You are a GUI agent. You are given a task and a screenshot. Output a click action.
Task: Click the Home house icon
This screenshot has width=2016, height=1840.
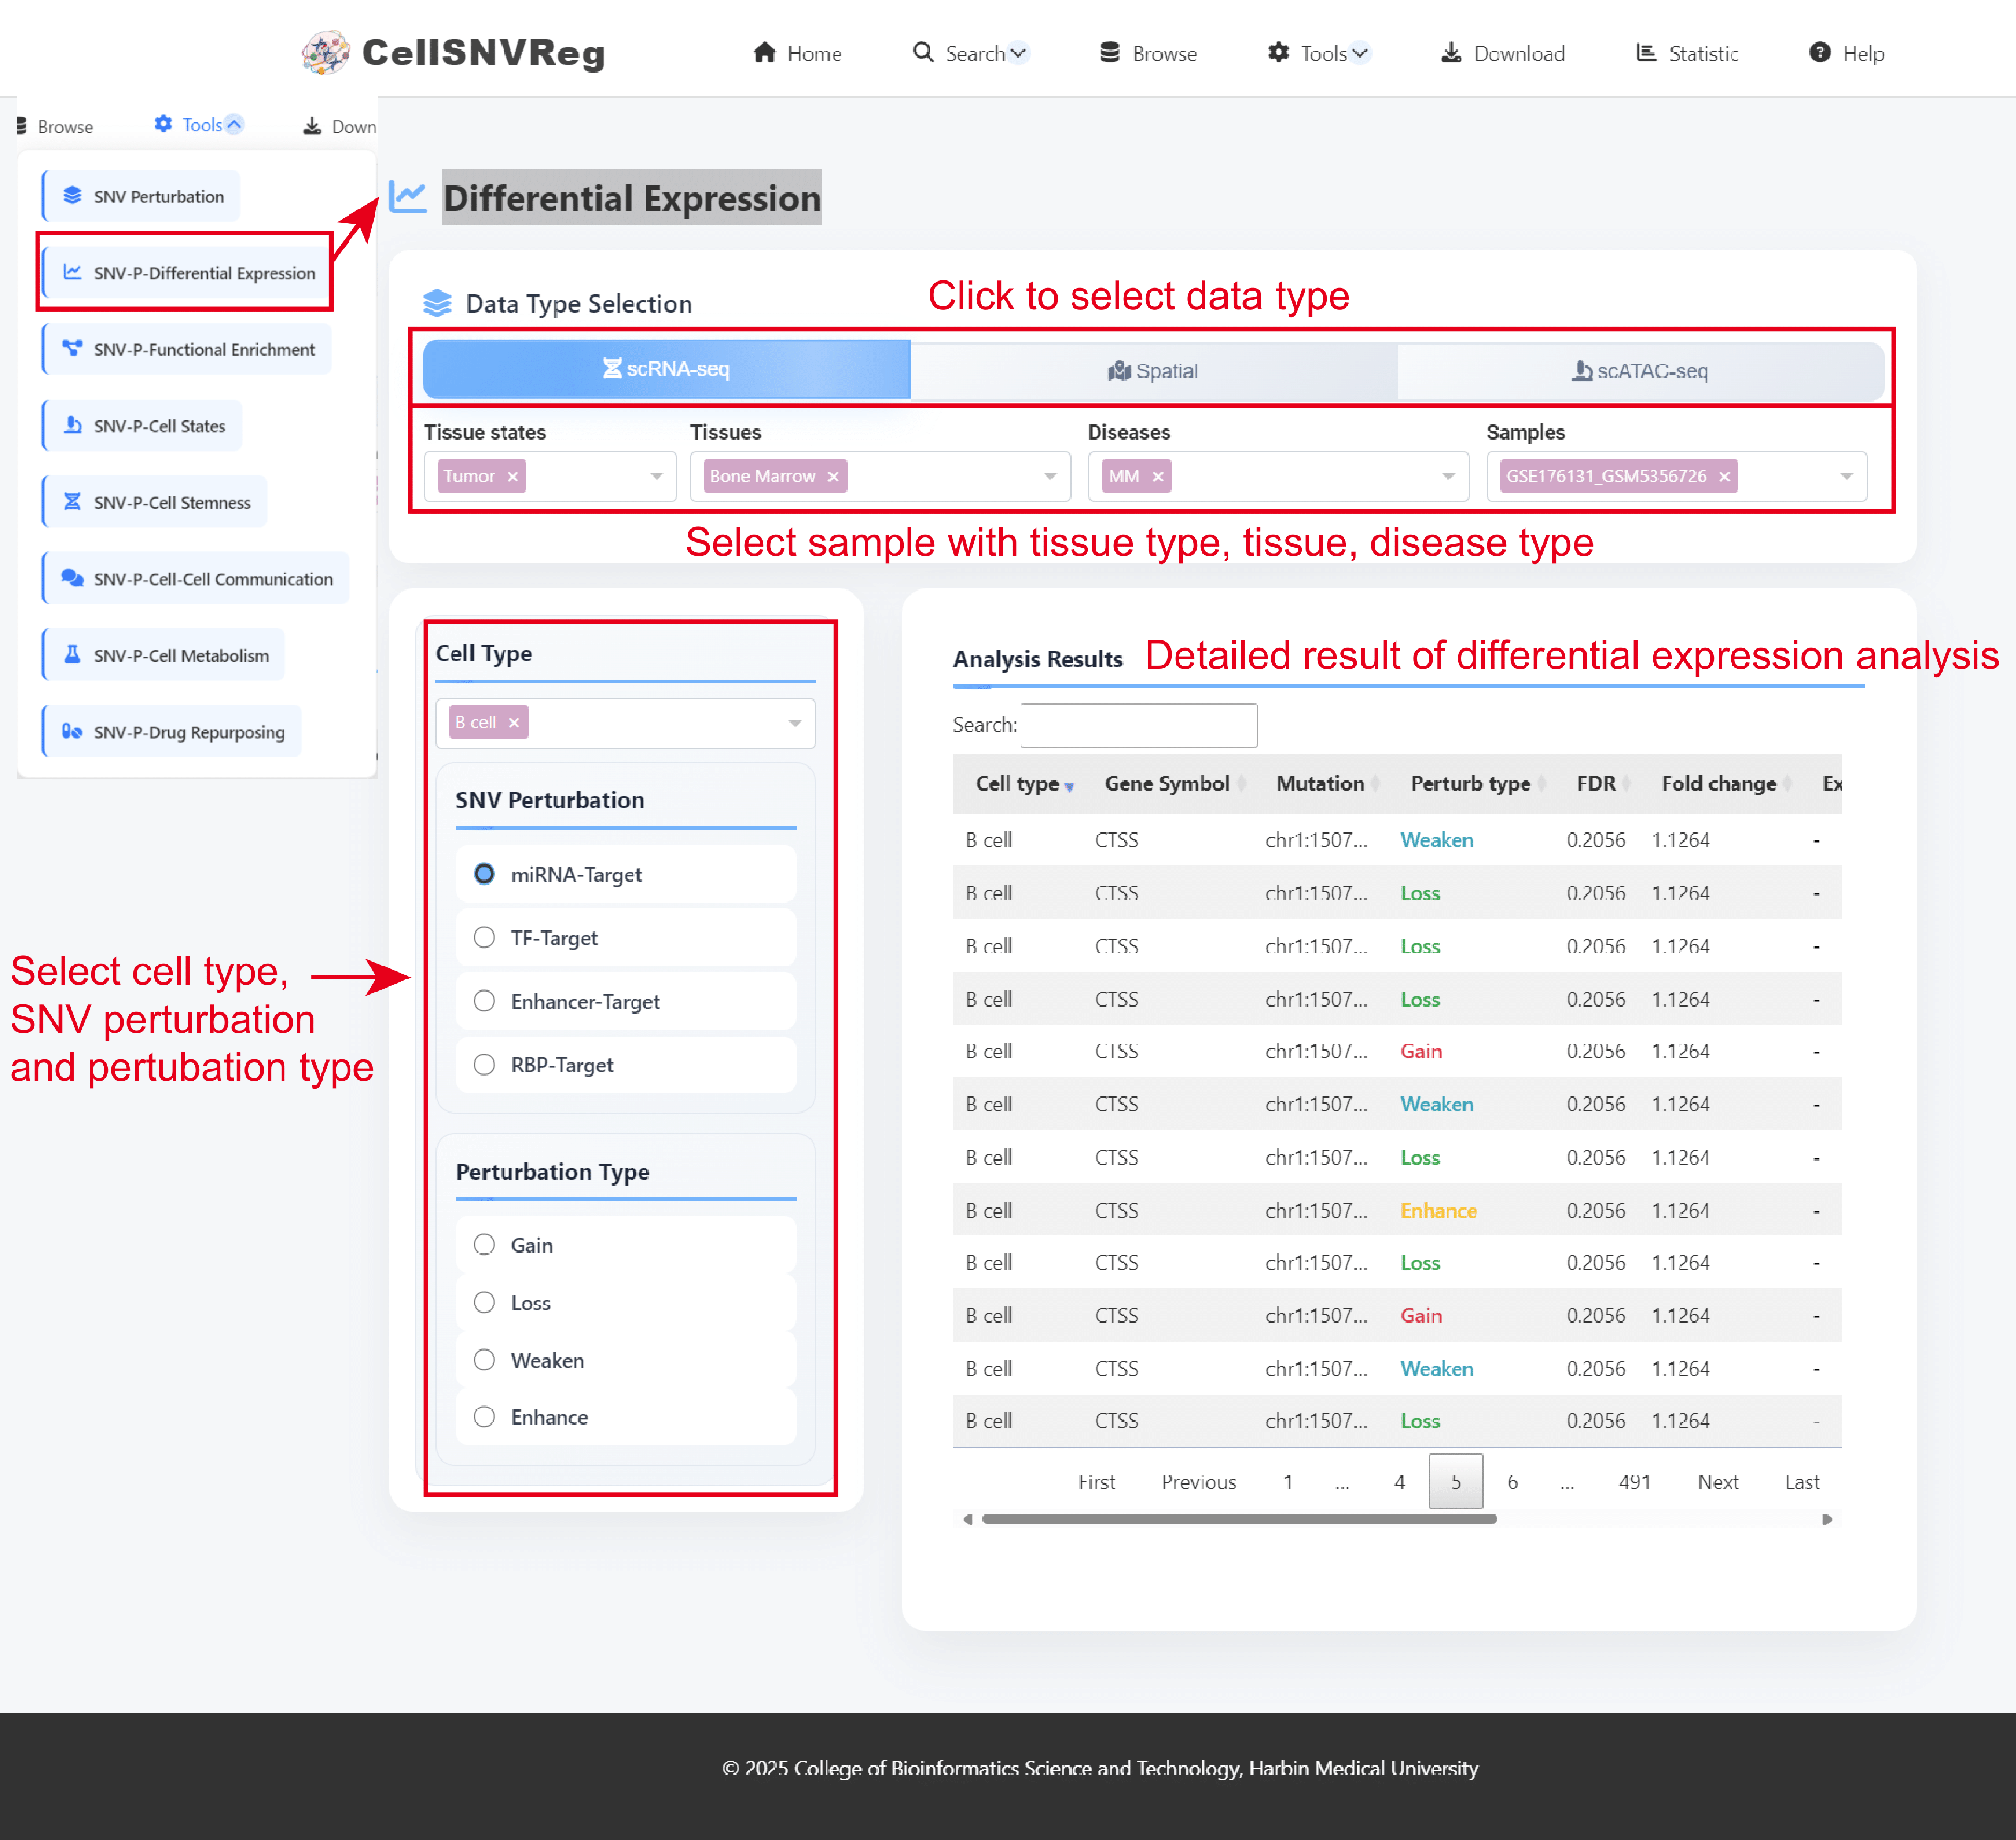(765, 53)
